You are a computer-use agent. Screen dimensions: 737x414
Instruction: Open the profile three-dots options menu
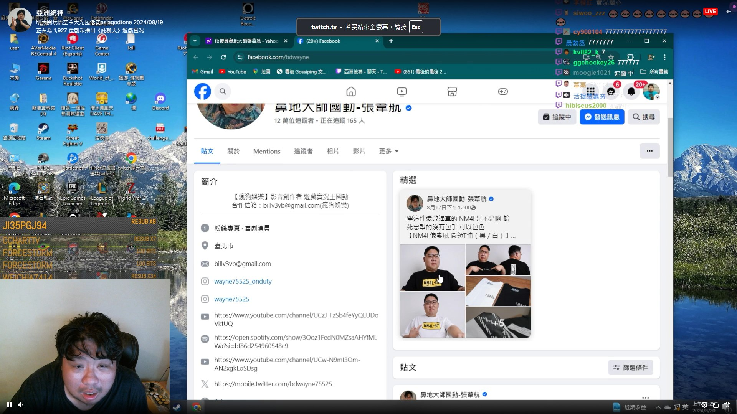[x=649, y=151]
